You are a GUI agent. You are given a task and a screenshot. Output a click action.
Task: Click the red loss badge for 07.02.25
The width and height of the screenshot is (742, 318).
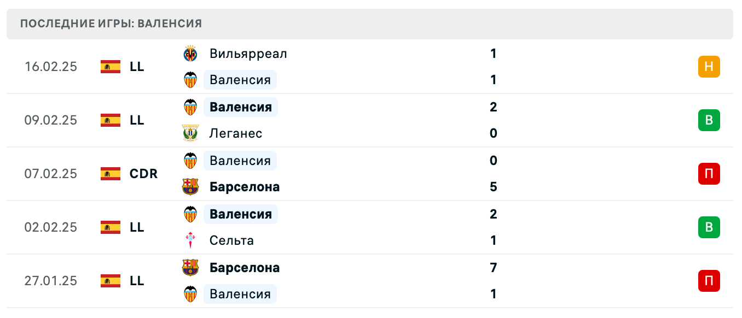[709, 174]
